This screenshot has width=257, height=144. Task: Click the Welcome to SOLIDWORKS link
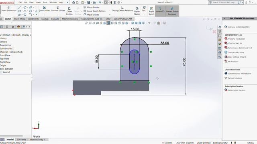pos(237,27)
